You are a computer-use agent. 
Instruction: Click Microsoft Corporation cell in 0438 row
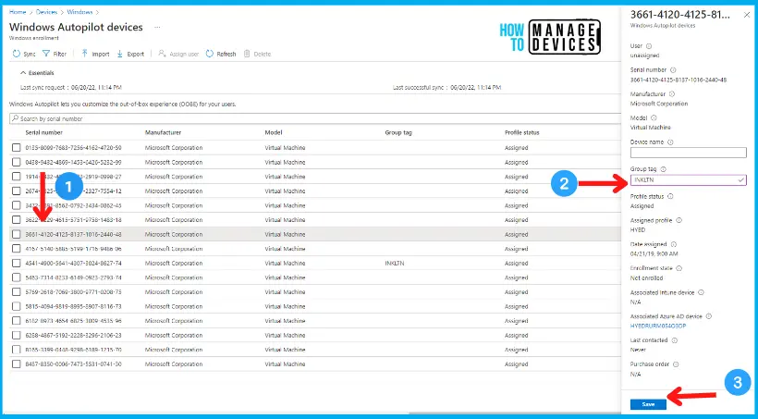[x=174, y=162]
